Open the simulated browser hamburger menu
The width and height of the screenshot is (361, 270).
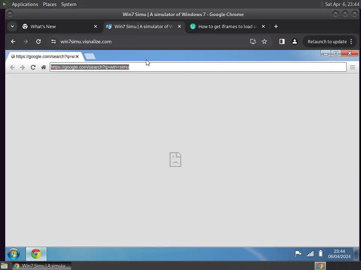[x=353, y=67]
